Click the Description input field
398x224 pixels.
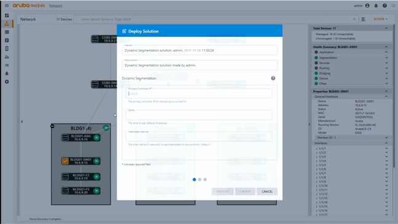(x=199, y=65)
